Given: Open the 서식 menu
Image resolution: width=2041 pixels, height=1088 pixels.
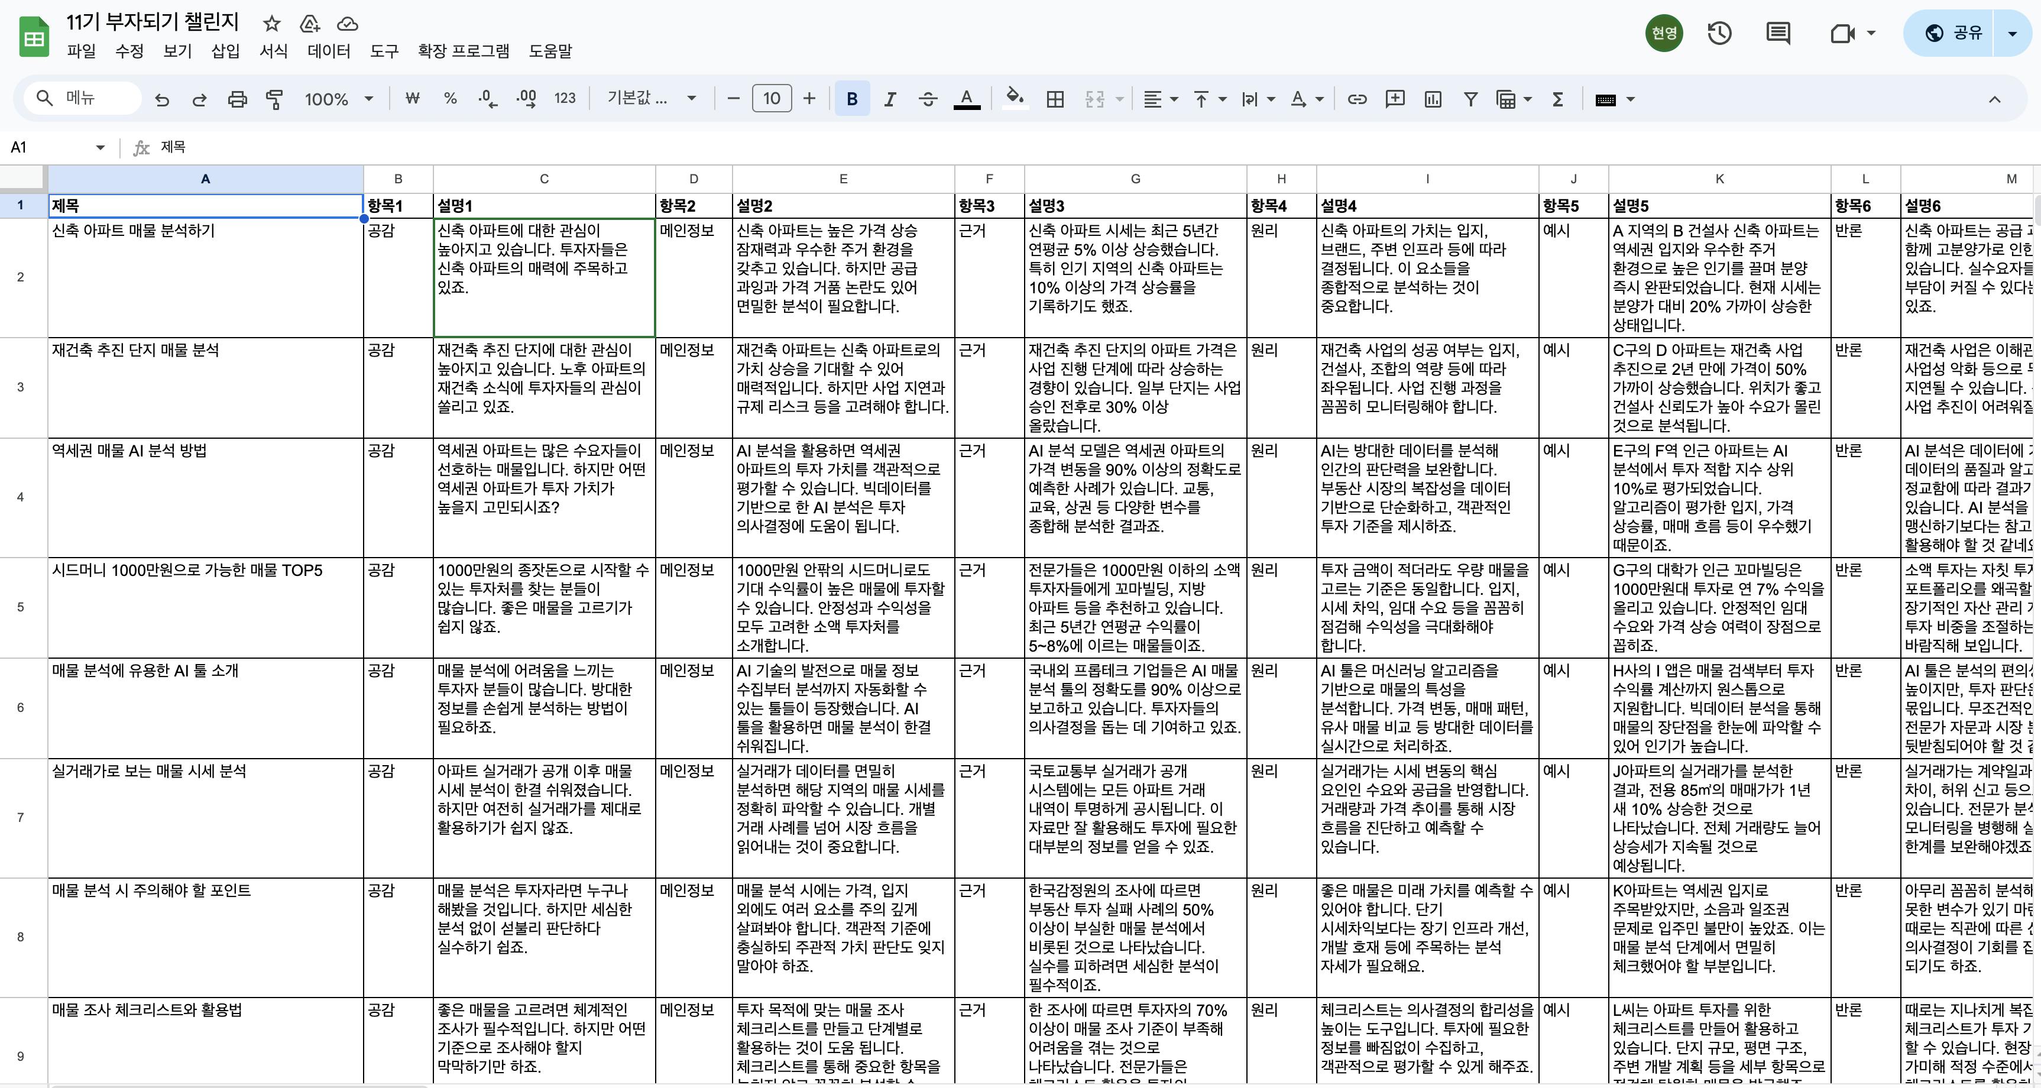Looking at the screenshot, I should 273,51.
